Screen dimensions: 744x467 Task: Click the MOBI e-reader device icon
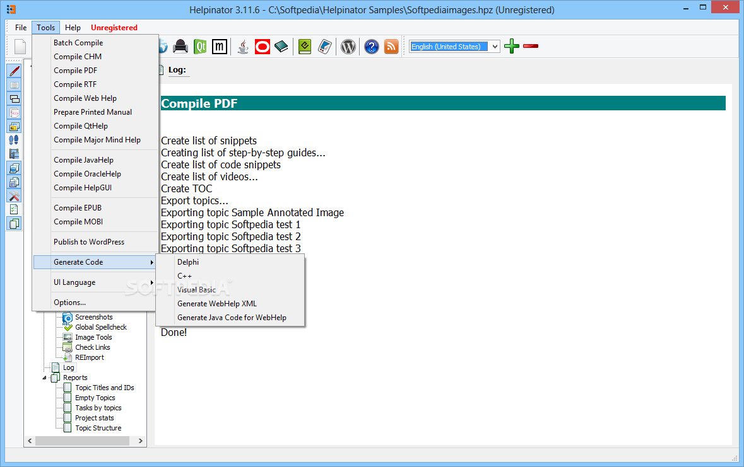[x=324, y=47]
